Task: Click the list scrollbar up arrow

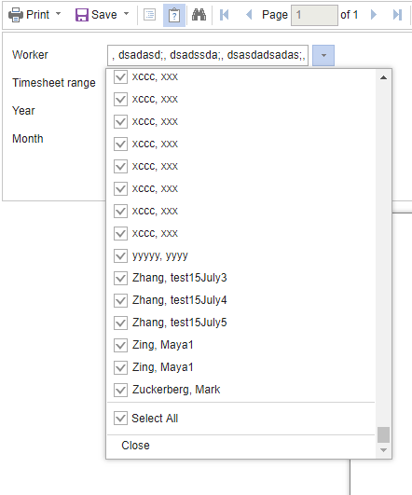Action: pos(383,77)
